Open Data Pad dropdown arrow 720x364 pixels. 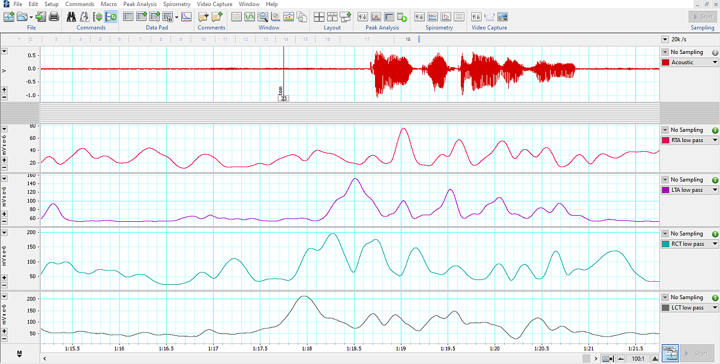(x=176, y=17)
